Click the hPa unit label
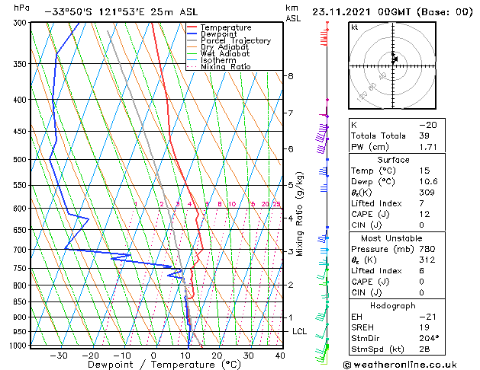The height and width of the screenshot is (370, 480). 21,8
